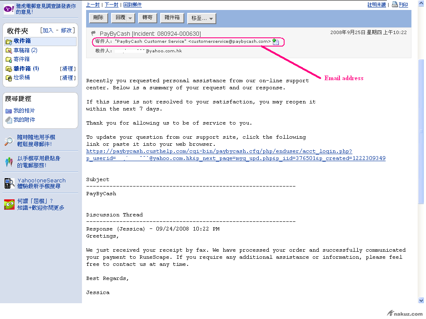The height and width of the screenshot is (319, 426).
Task: Click the 雜件箱 spam button in toolbar
Action: 172,17
